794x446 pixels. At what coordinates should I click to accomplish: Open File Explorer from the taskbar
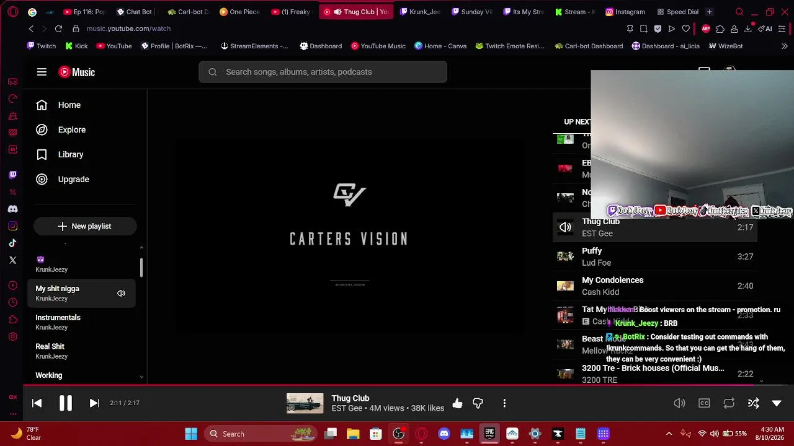(x=353, y=434)
